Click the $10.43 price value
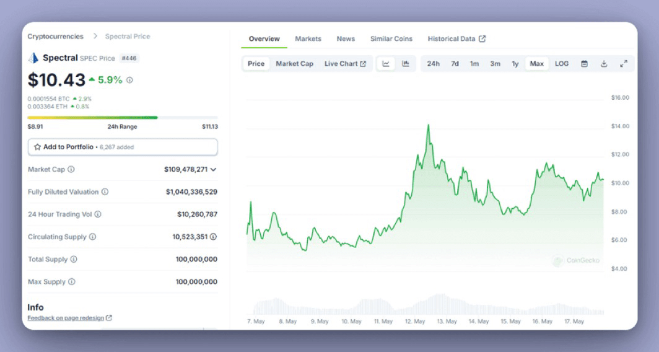This screenshot has height=352, width=659. coord(56,80)
